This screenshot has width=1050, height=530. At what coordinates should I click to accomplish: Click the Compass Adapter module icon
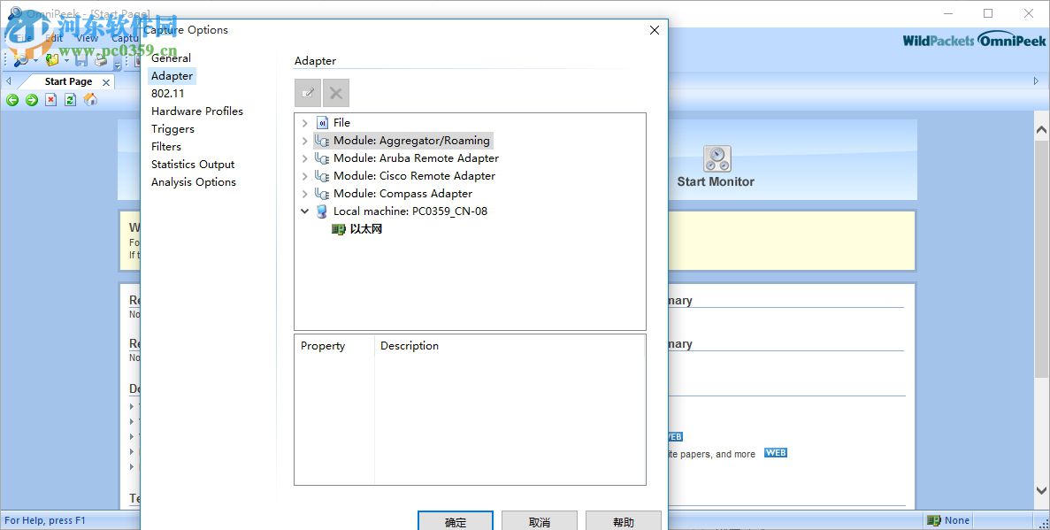(322, 194)
